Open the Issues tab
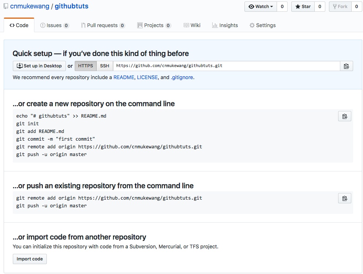The height and width of the screenshot is (274, 363). click(x=54, y=25)
